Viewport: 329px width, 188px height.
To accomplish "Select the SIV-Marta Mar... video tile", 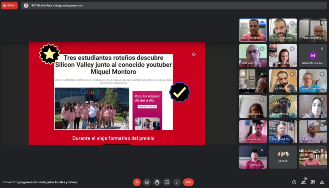I will pos(283,55).
